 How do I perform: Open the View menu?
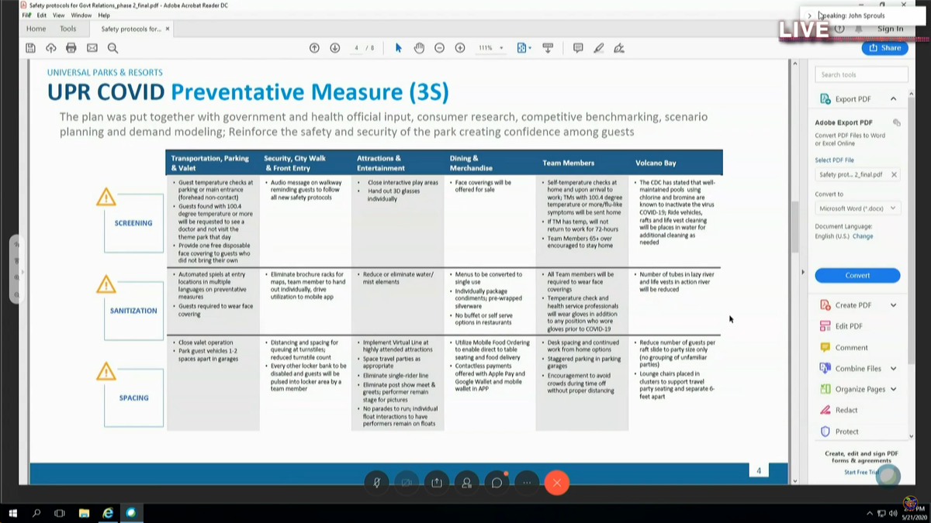[x=59, y=15]
